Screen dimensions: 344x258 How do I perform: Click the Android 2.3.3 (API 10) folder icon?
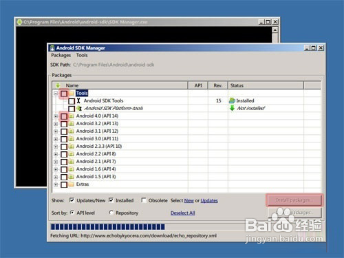[72, 146]
